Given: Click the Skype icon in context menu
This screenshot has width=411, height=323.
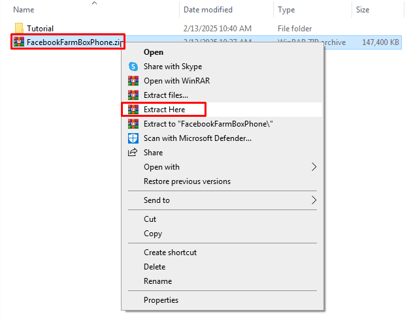Looking at the screenshot, I should pos(133,67).
